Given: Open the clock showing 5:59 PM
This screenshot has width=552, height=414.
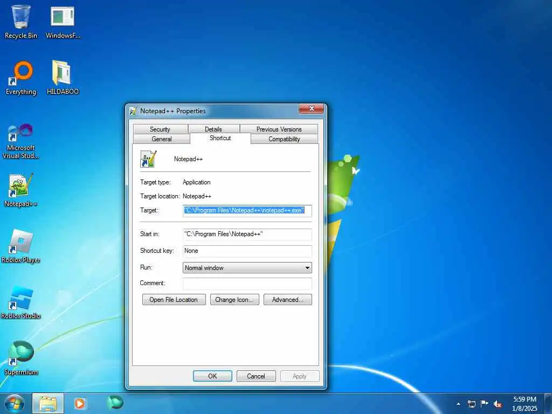Looking at the screenshot, I should [525, 404].
